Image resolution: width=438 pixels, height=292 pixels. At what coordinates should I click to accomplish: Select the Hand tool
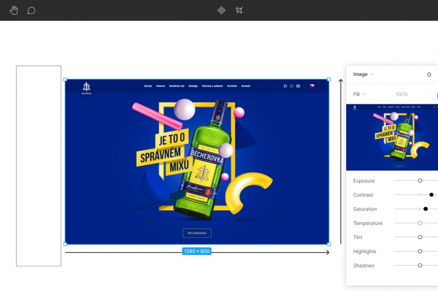coord(14,11)
